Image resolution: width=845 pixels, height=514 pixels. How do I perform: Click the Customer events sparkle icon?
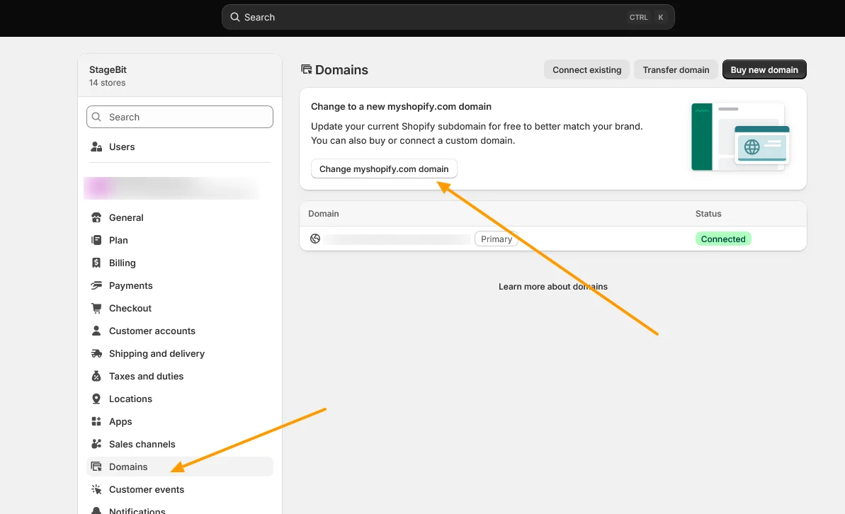[x=96, y=489]
